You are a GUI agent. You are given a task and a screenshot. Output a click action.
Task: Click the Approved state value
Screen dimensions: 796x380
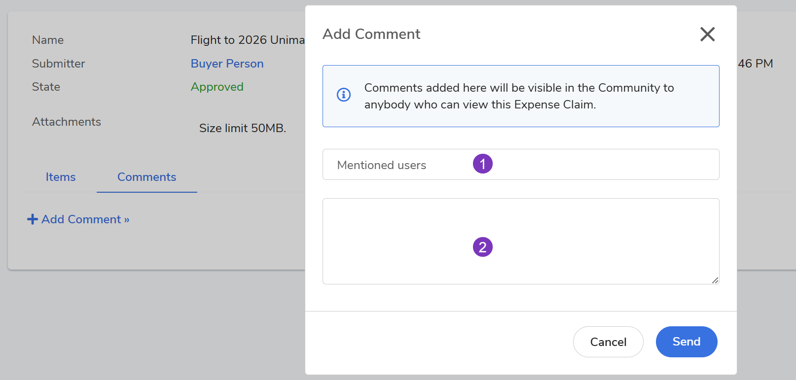[x=217, y=87]
